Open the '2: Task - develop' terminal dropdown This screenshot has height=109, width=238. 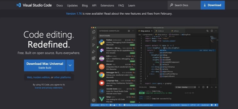pyautogui.click(x=185, y=87)
